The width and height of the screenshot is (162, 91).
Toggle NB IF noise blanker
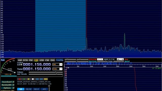pos(36,89)
